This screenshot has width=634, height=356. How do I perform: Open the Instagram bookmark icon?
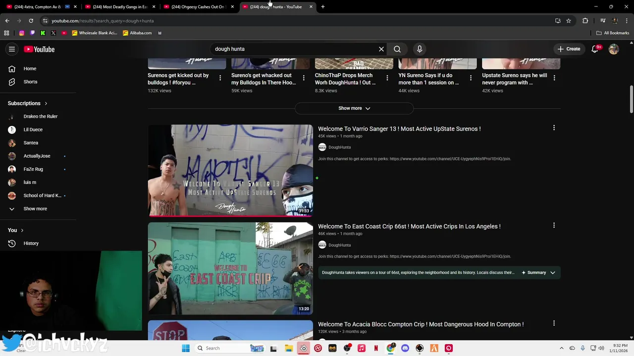21,33
